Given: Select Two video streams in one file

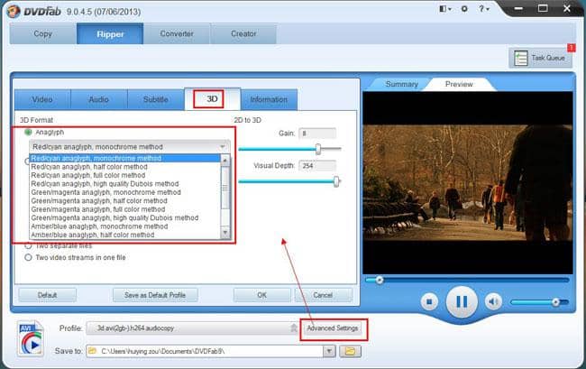Looking at the screenshot, I should [28, 258].
